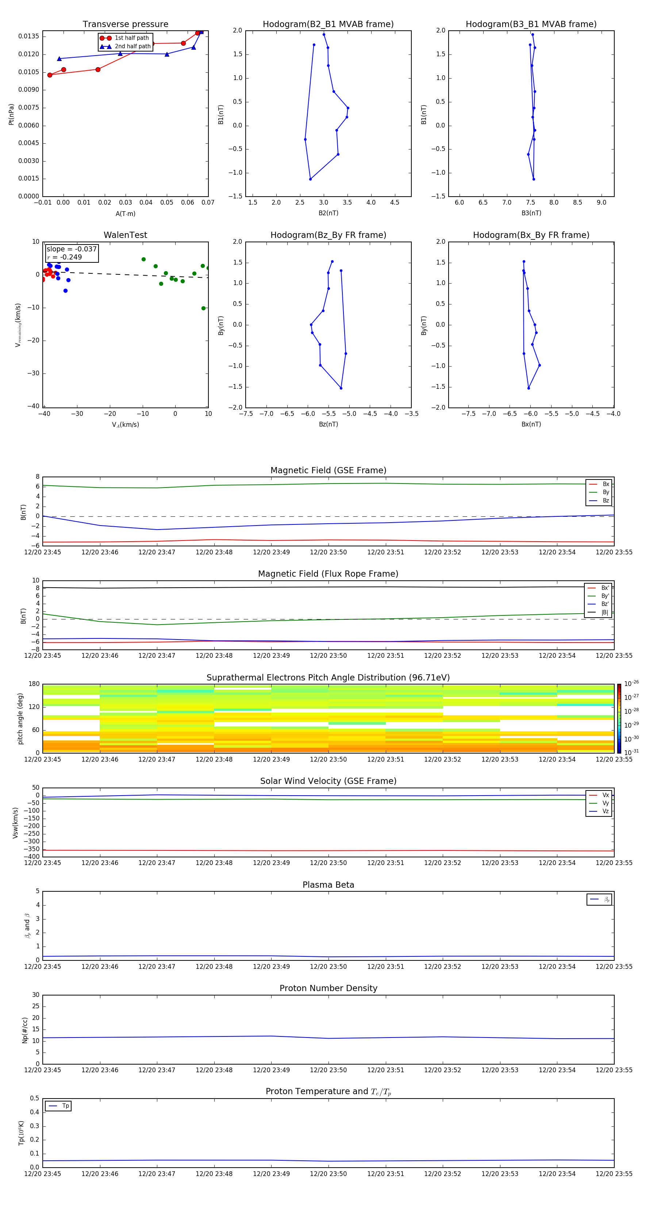Click the 'r = -0.249' annotation
The height and width of the screenshot is (1206, 657).
(x=65, y=257)
